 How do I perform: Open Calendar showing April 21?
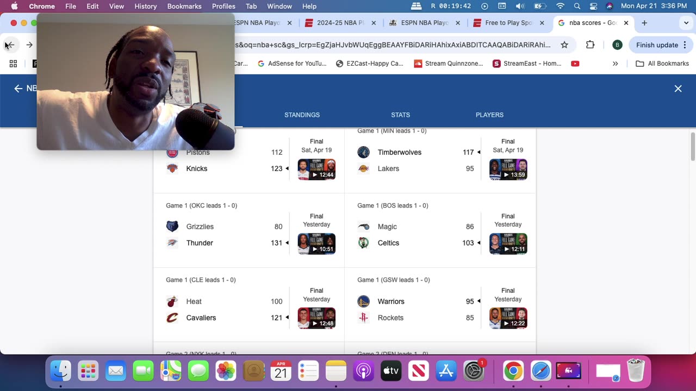[281, 371]
